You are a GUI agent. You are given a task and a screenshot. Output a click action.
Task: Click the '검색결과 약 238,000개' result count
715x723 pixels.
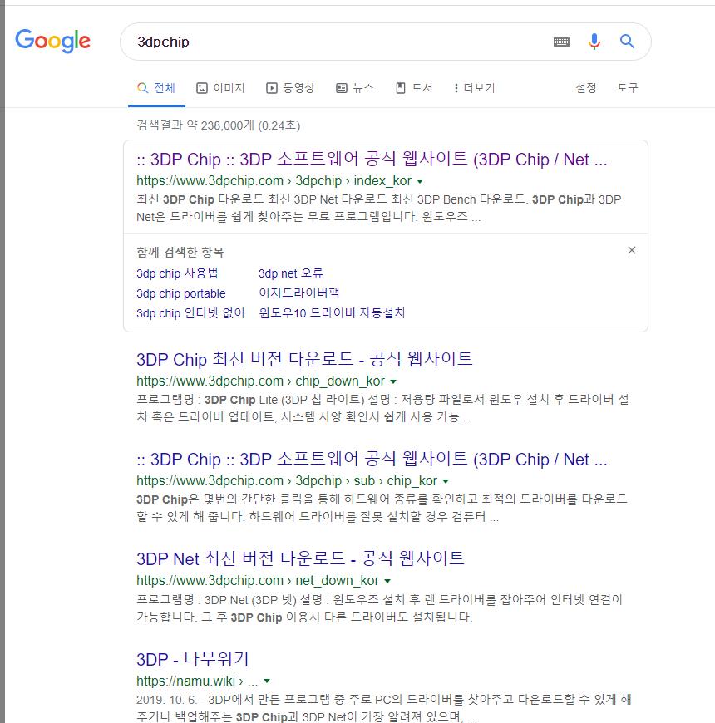[195, 125]
